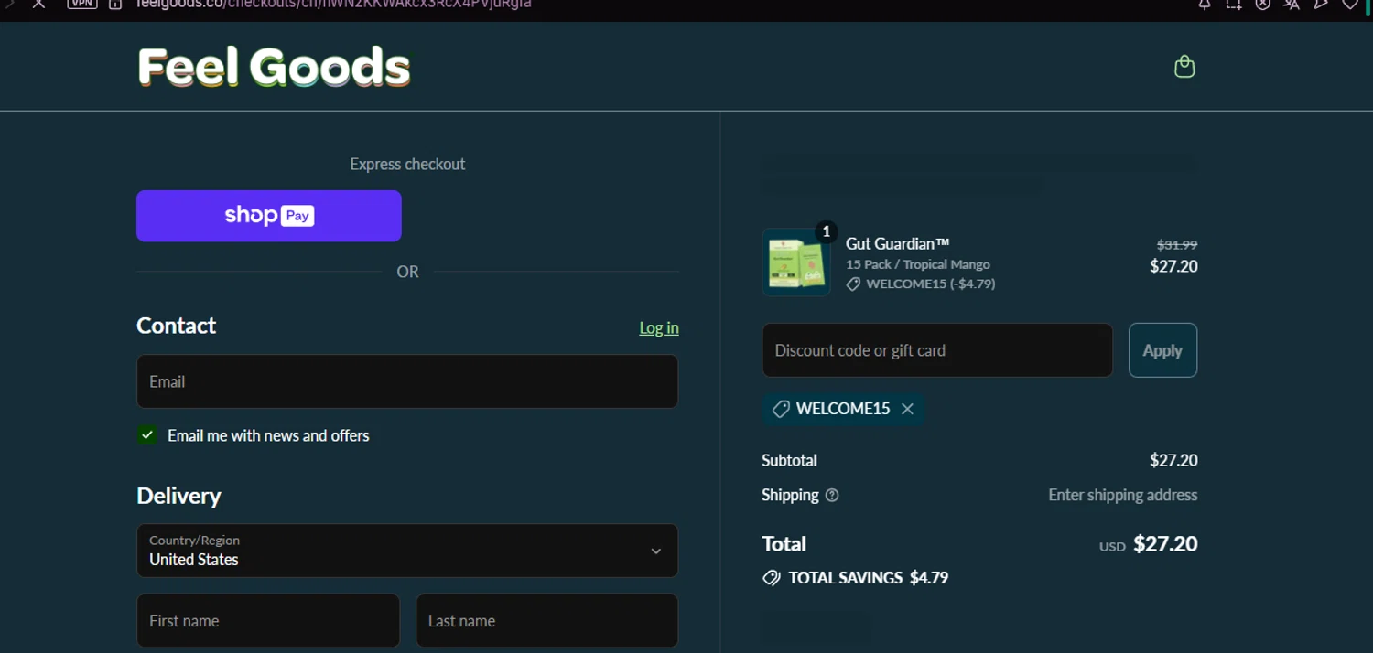Click the Apply discount button
The width and height of the screenshot is (1373, 653).
[x=1162, y=350]
